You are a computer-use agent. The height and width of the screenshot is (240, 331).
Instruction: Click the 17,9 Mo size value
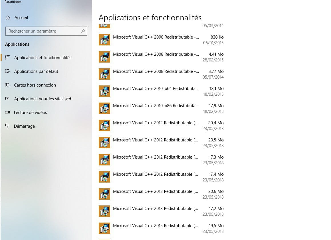tap(216, 105)
